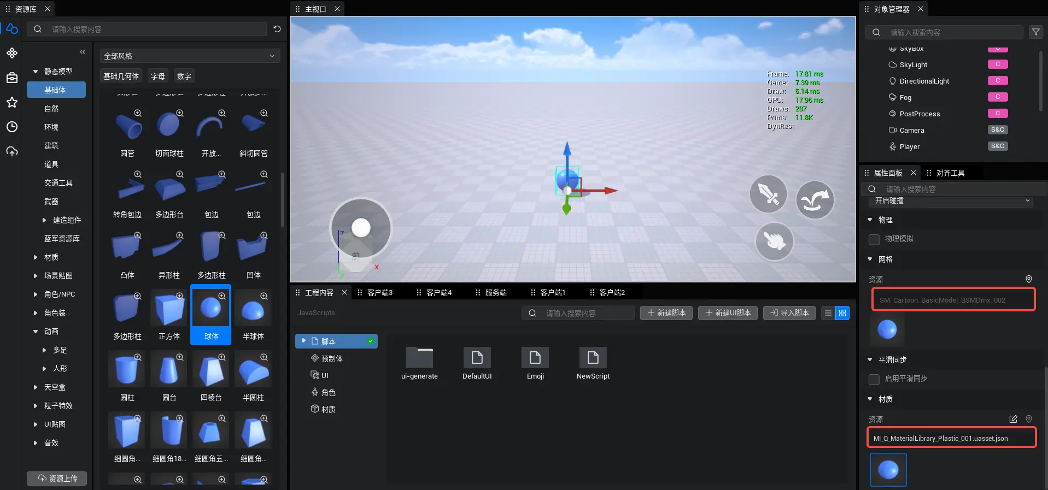Viewport: 1048px width, 490px height.
Task: Click the 新建UI脚本 button
Action: click(728, 313)
